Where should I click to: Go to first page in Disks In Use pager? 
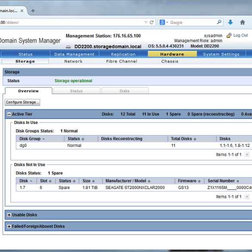(247, 155)
